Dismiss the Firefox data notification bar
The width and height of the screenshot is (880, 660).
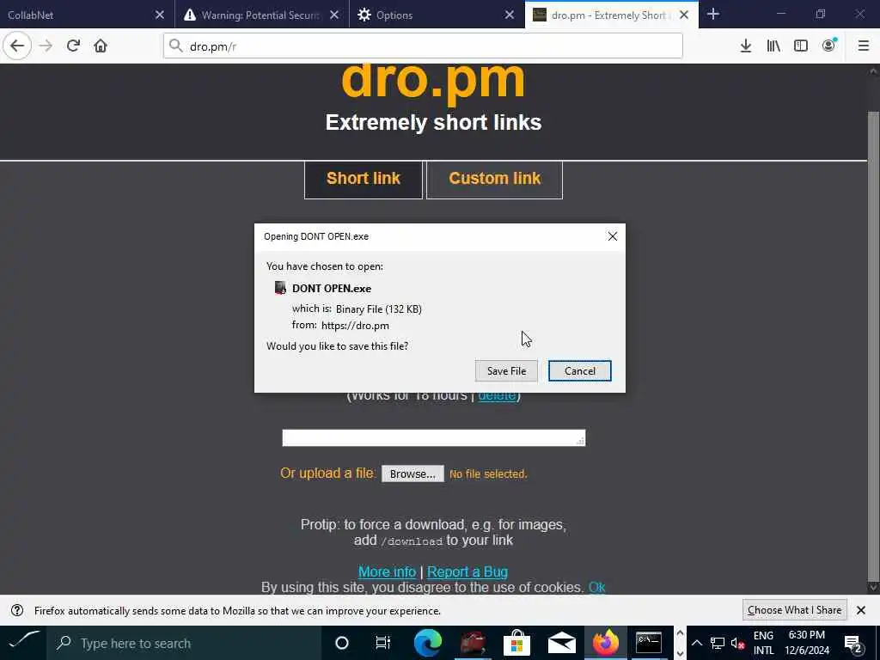coord(860,610)
